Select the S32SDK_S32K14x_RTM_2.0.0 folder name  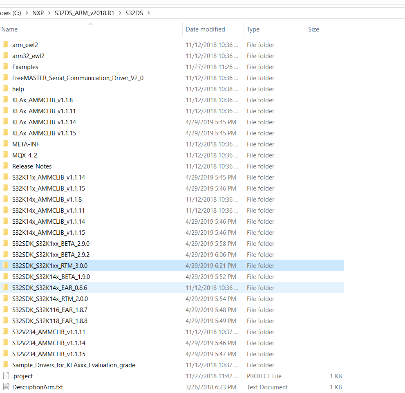[x=50, y=299]
